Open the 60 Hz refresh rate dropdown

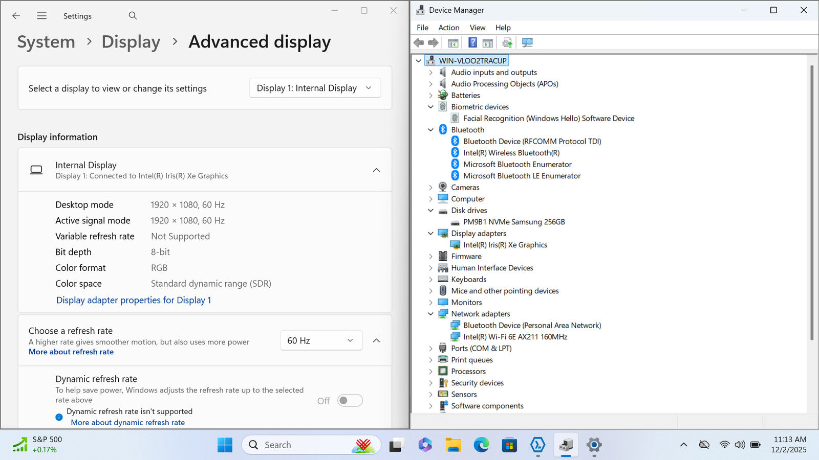click(321, 340)
